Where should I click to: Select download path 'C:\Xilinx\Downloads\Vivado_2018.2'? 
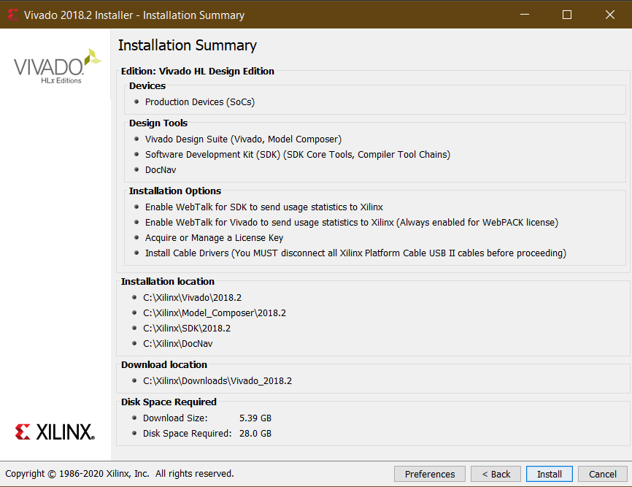pos(217,381)
